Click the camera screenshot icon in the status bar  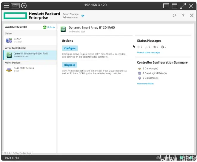158,158
